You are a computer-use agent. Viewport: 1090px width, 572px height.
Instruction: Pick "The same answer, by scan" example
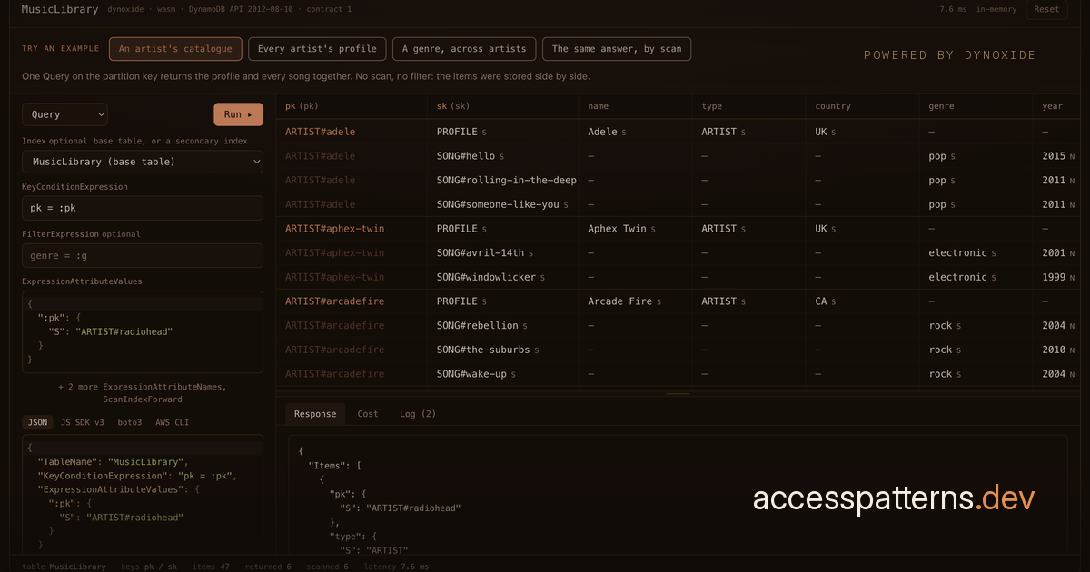[617, 49]
